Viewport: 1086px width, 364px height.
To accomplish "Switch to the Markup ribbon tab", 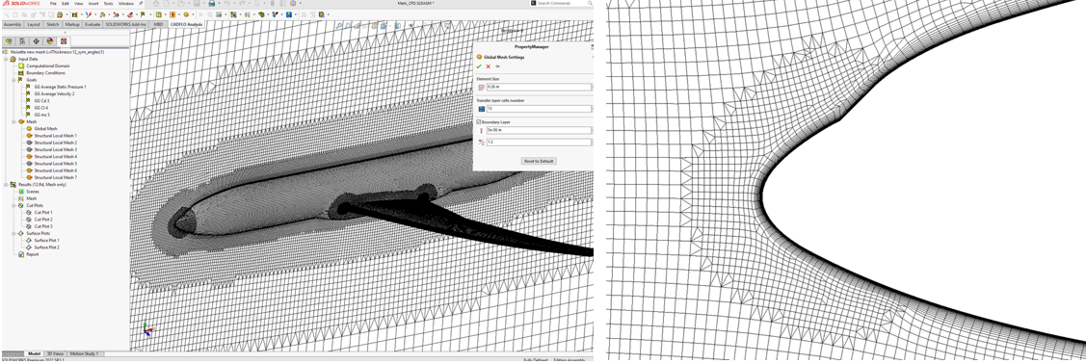I will 72,24.
